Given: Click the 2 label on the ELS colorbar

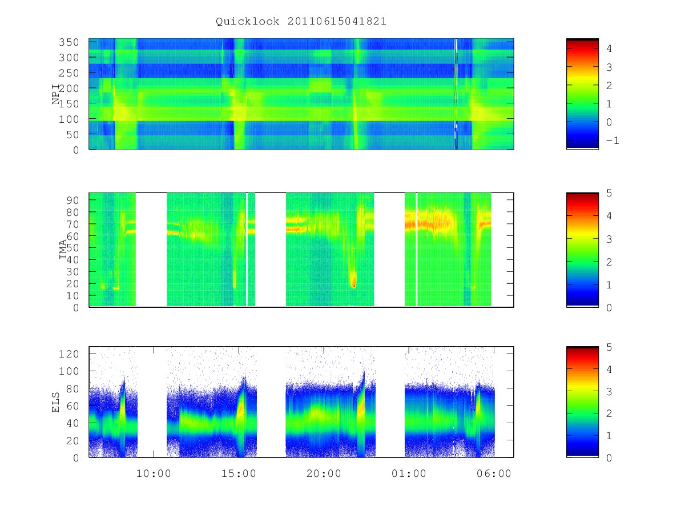Looking at the screenshot, I should click(609, 413).
